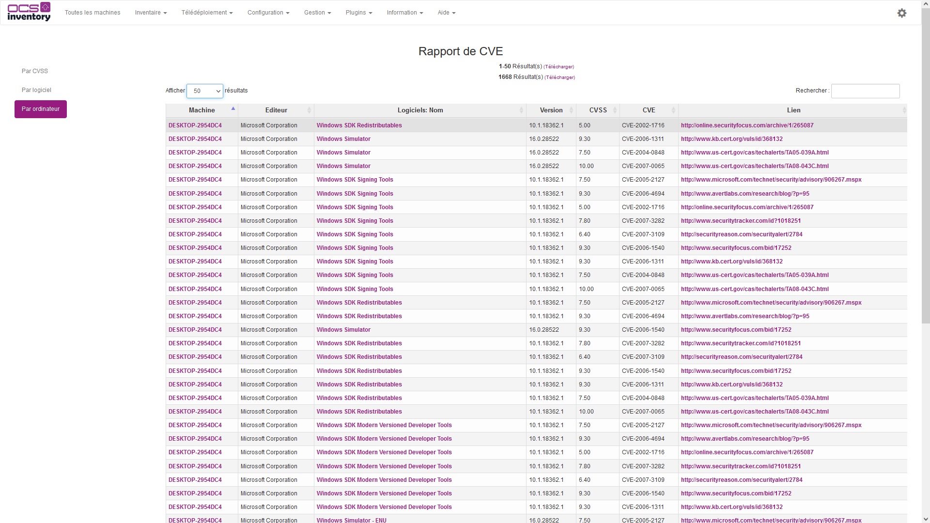Open Windows SDK Signing Tools for CVE-2006-1540
Screen dimensions: 930x523
[x=355, y=248]
